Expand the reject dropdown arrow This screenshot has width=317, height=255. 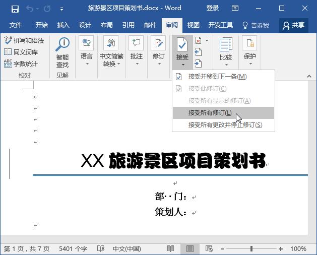point(207,41)
